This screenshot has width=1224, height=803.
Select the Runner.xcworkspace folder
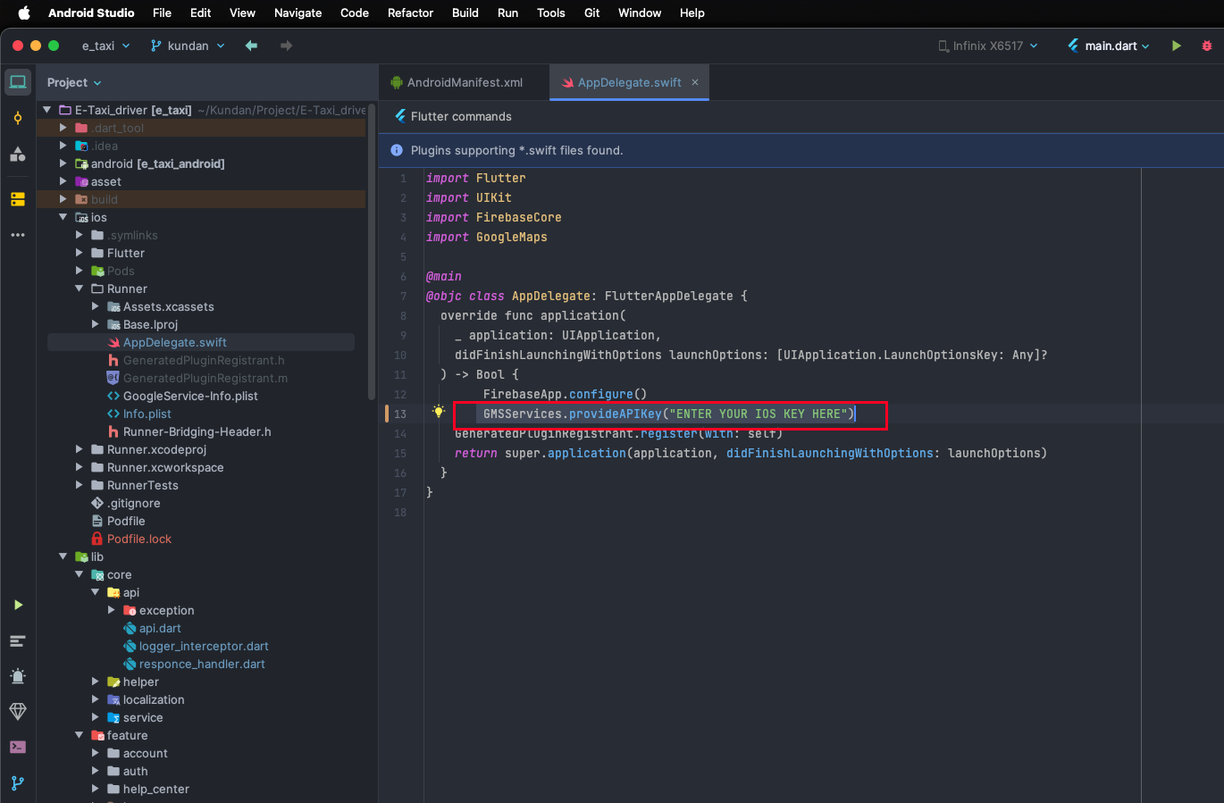tap(165, 467)
